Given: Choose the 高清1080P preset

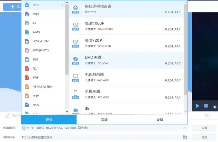Looking at the screenshot, I should pyautogui.click(x=126, y=26).
